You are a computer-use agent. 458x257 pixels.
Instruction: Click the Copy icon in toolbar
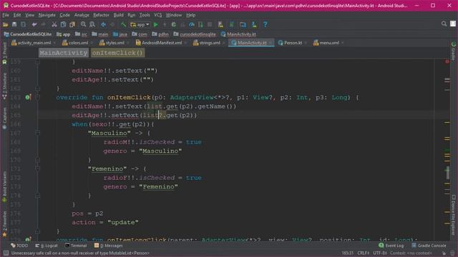[x=63, y=25]
